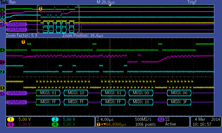Select the B1 bus marker in zoom window
The width and height of the screenshot is (222, 133).
click(2, 93)
